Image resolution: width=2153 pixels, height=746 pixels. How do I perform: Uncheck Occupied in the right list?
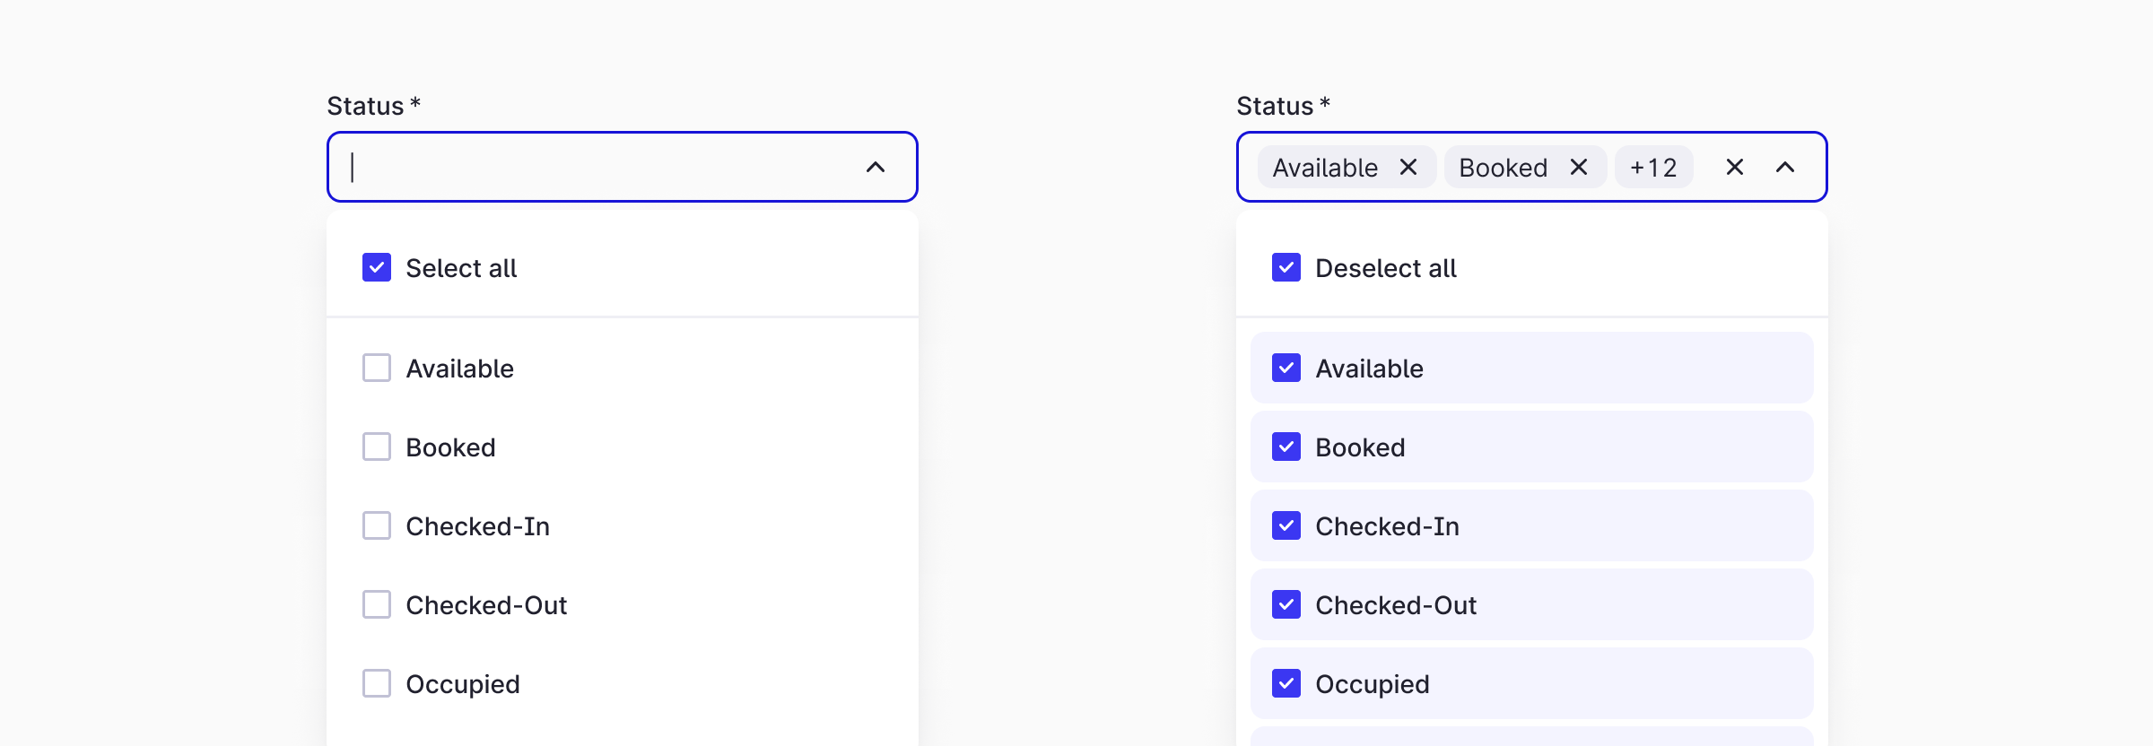tap(1286, 683)
